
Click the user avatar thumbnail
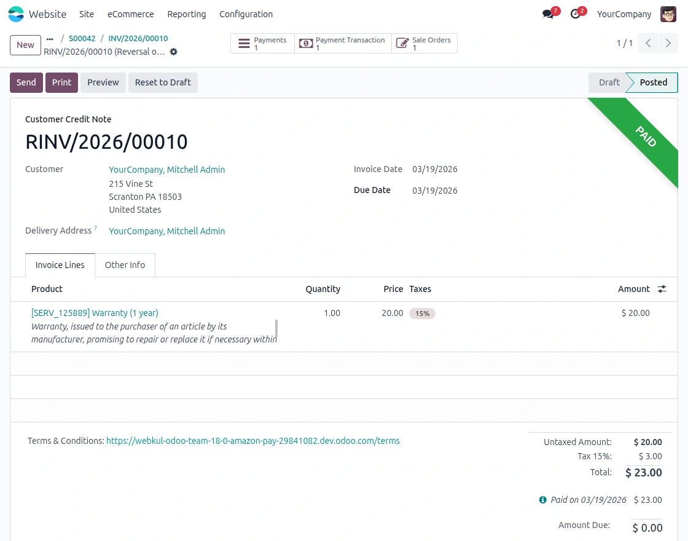[x=668, y=14]
